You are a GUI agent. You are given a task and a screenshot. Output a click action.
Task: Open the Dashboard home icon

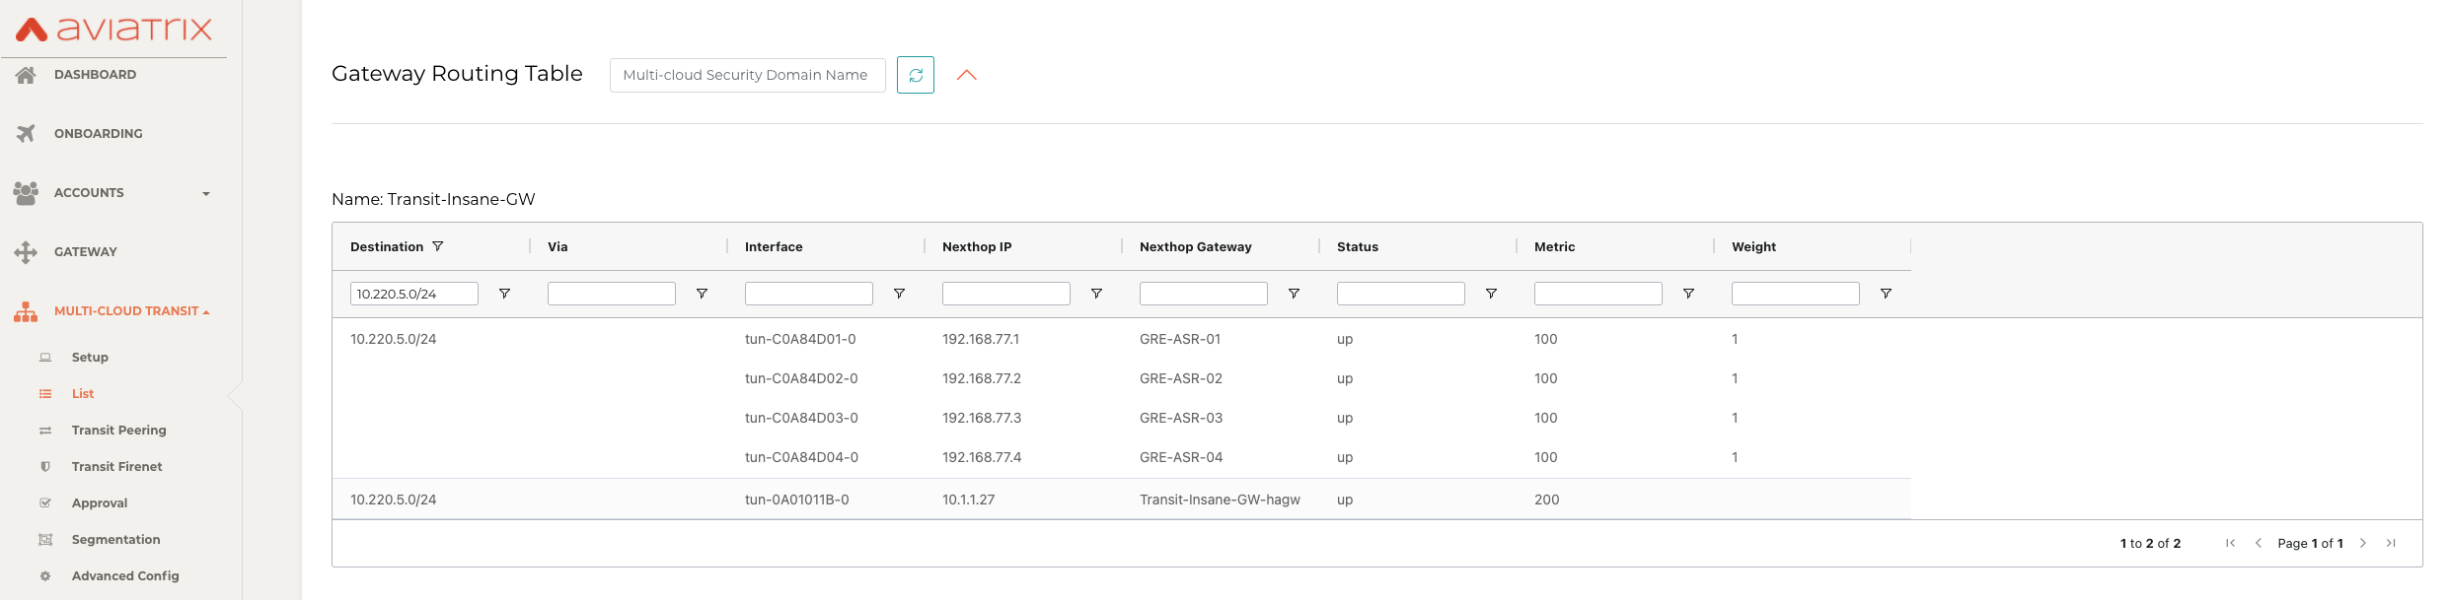[26, 75]
